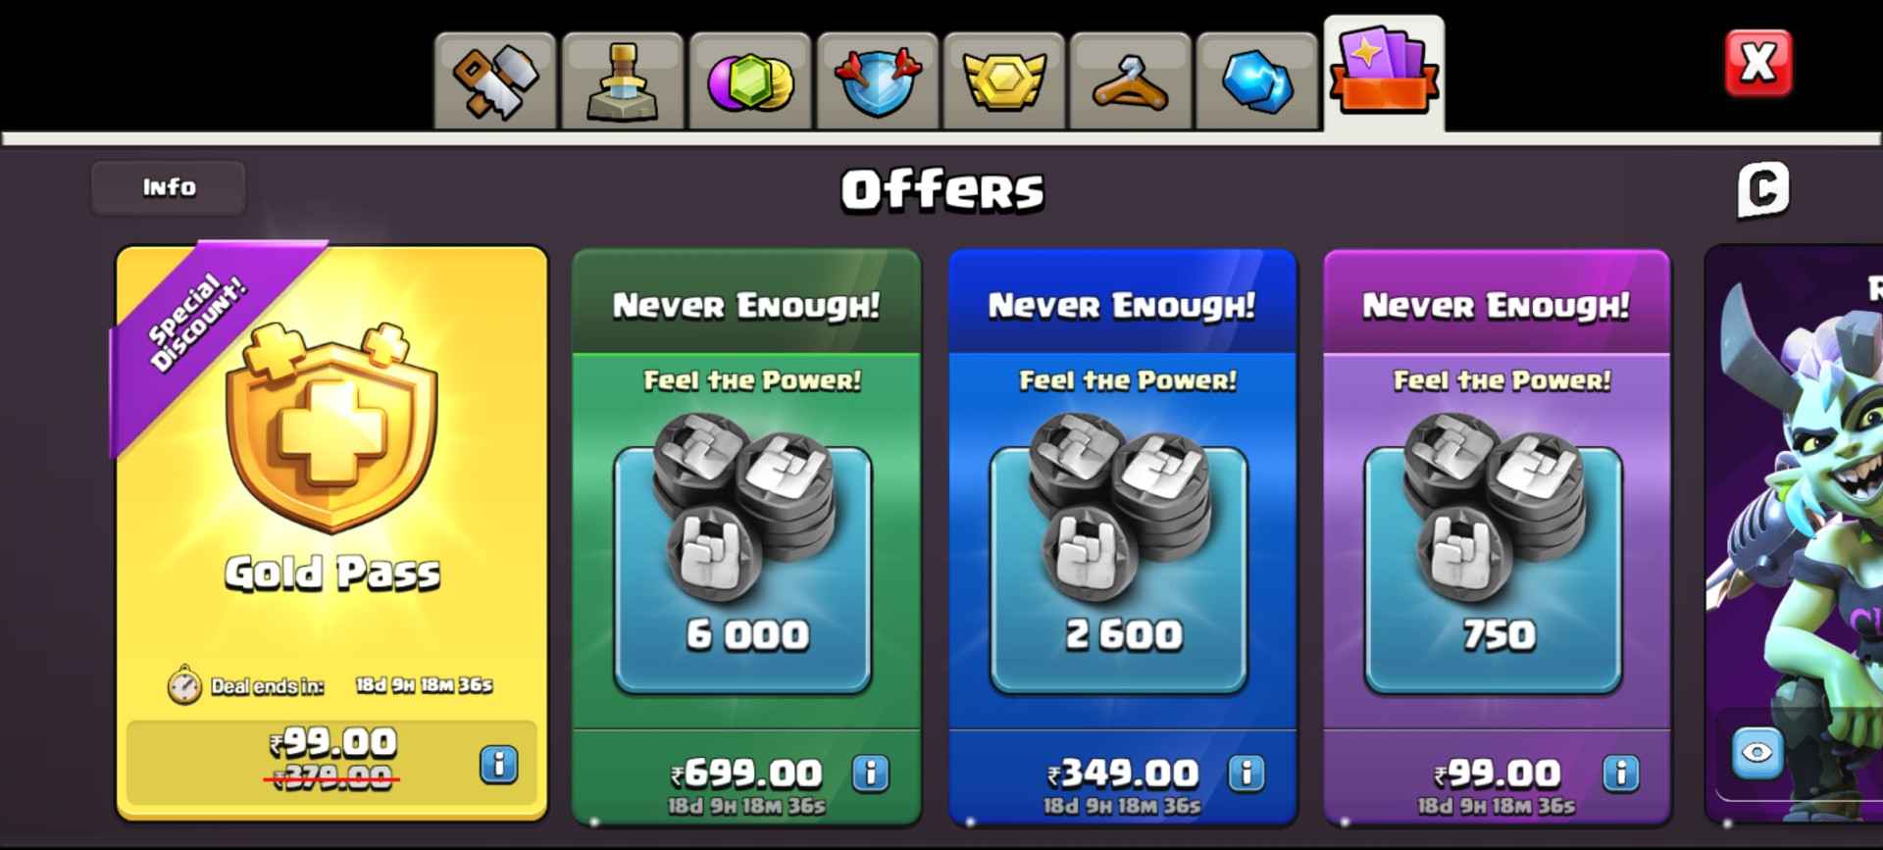The width and height of the screenshot is (1883, 850).
Task: Select the purple cards Offers tab
Action: pyautogui.click(x=1384, y=73)
